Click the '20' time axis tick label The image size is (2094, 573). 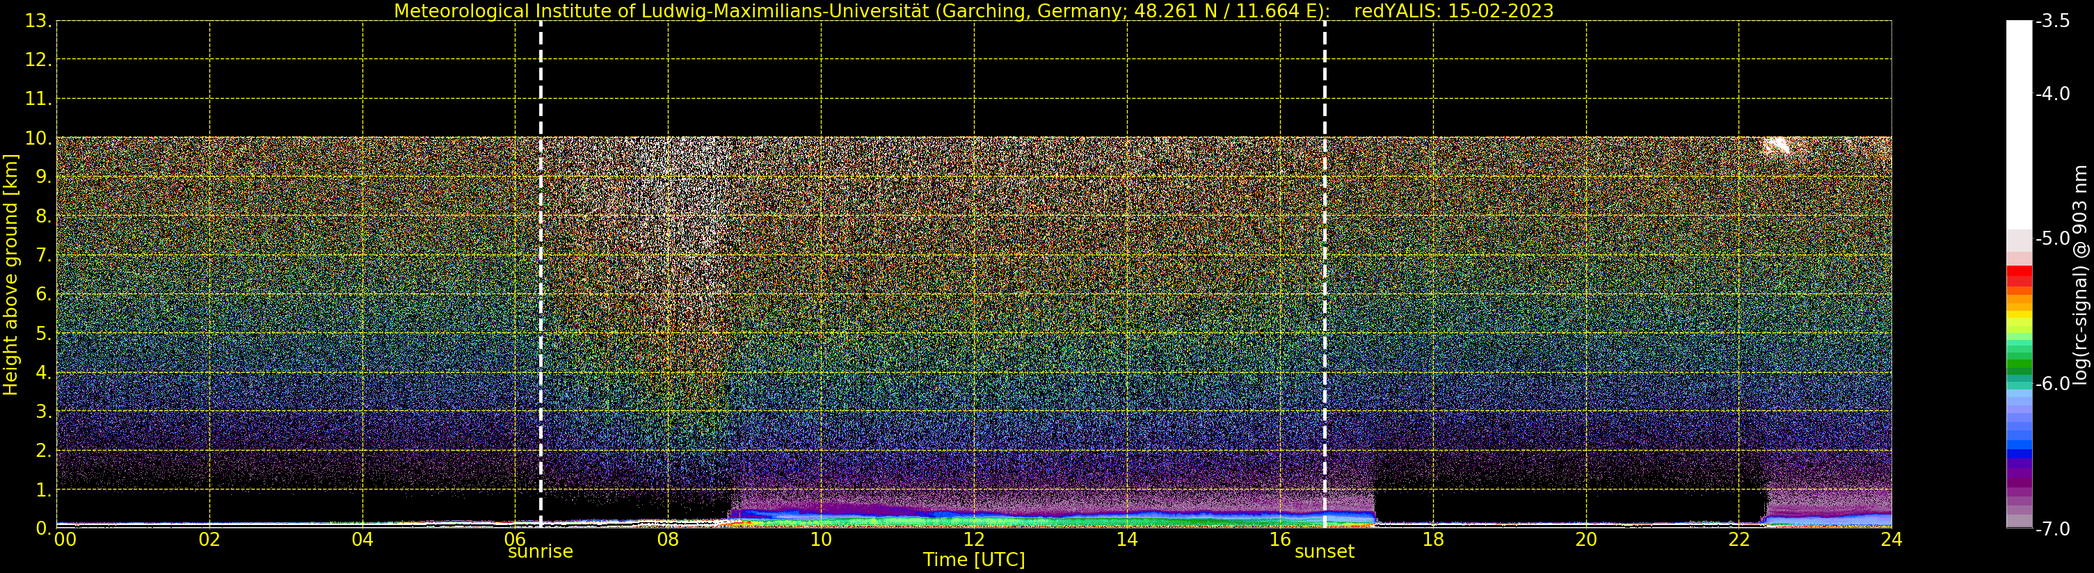(1586, 540)
